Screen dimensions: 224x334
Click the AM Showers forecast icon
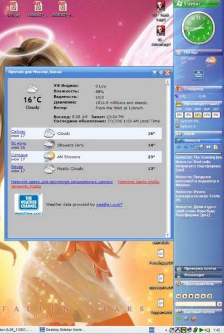click(50, 157)
